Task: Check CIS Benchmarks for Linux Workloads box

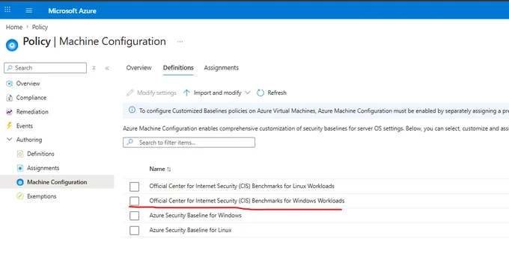Action: 135,187
